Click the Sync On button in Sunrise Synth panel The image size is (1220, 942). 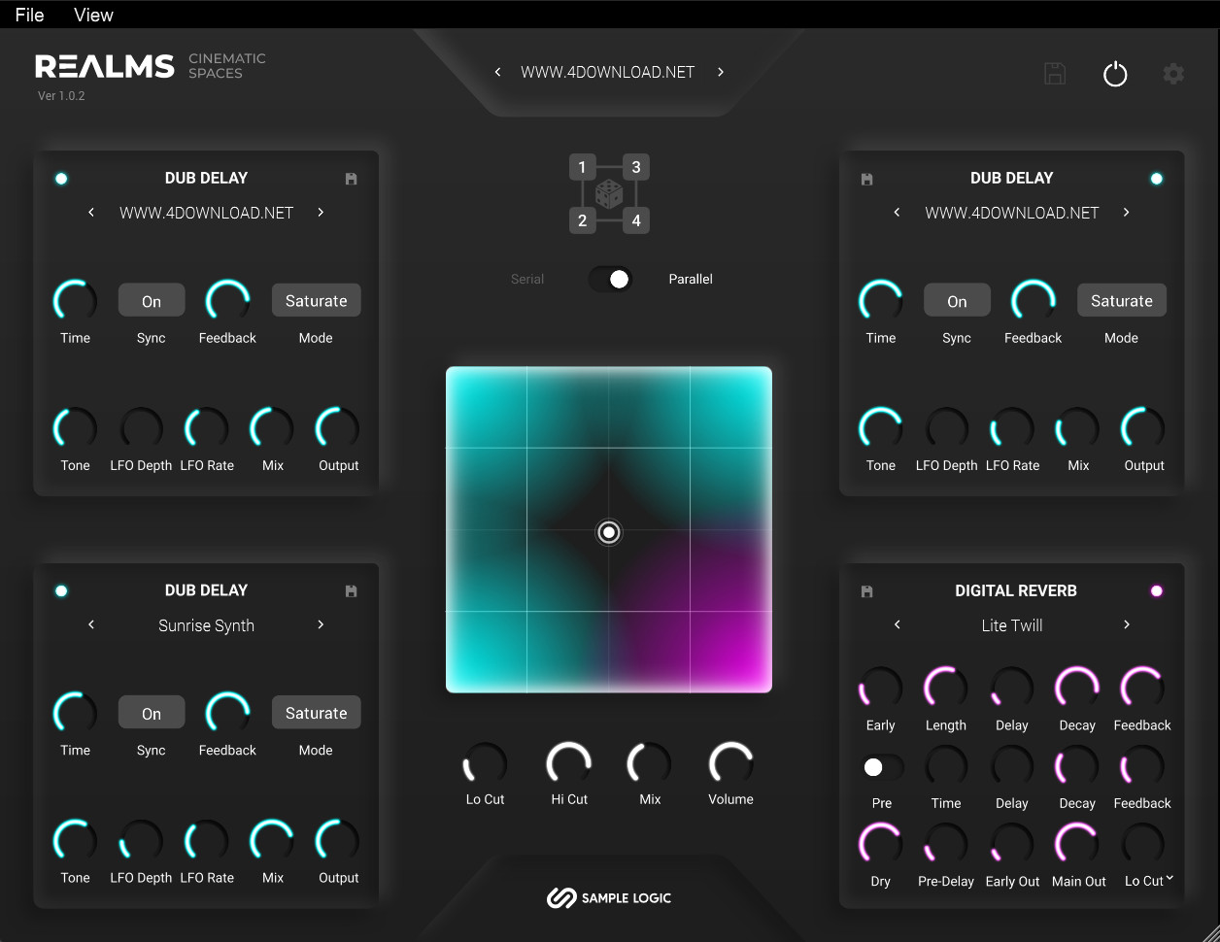[x=152, y=713]
